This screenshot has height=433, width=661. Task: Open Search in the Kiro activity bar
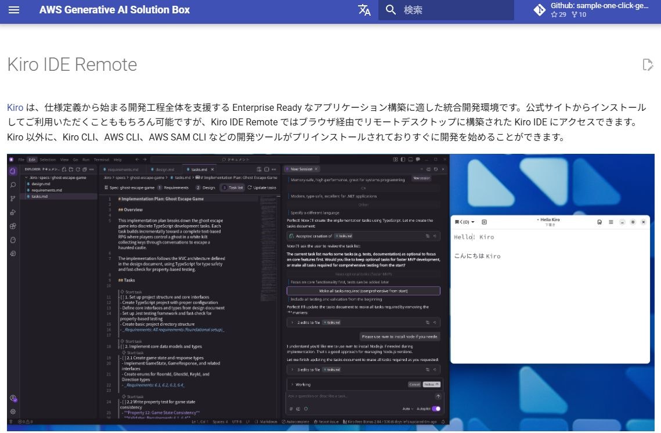[13, 185]
